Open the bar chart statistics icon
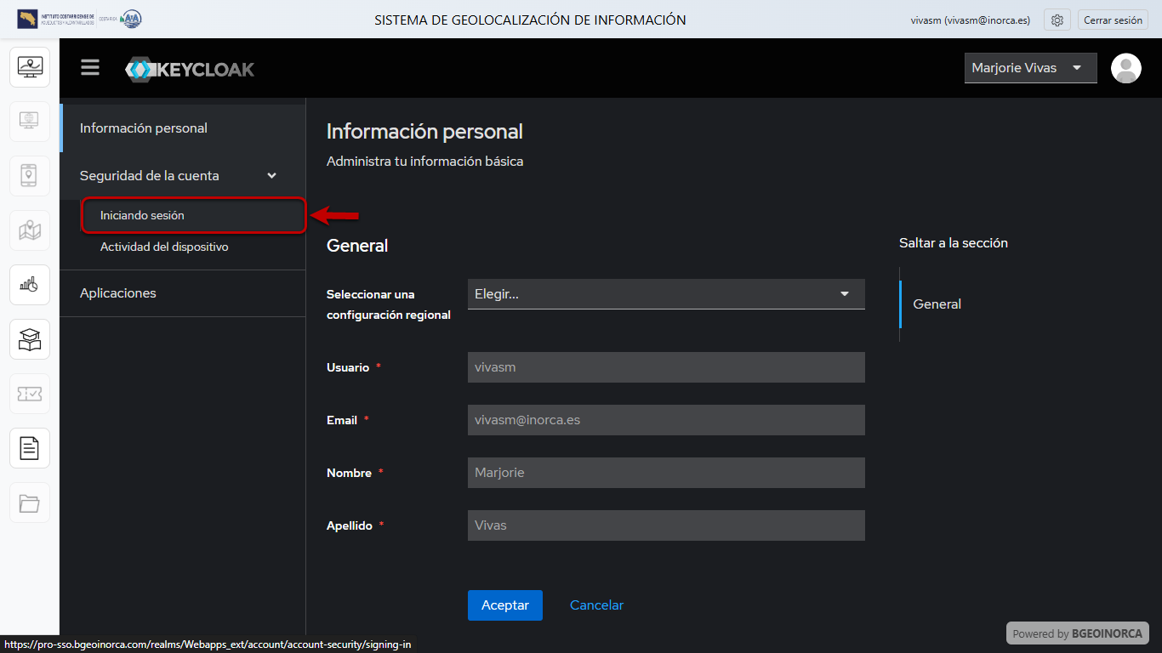The image size is (1162, 653). click(x=30, y=285)
